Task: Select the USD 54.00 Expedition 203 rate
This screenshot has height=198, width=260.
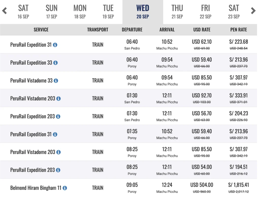Action: pyautogui.click(x=202, y=167)
